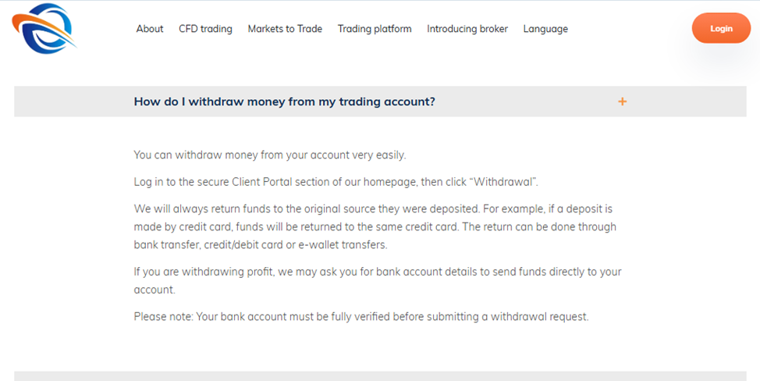Open the Language dropdown
Image resolution: width=760 pixels, height=381 pixels.
point(545,29)
